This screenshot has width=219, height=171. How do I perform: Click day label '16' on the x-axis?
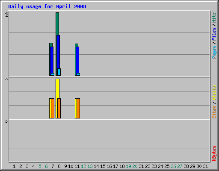coord(109,166)
